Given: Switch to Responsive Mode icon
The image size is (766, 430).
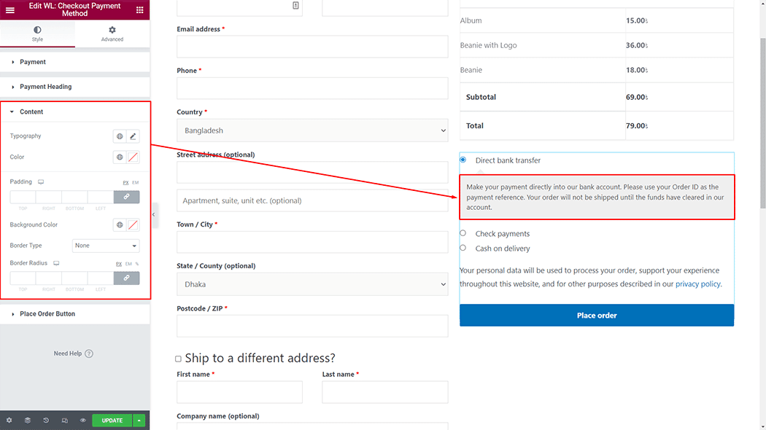Looking at the screenshot, I should 65,421.
